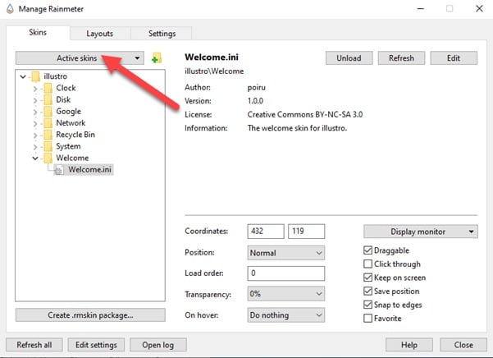Open the On hover combo box
Screen dimensions: 493x358
285,315
